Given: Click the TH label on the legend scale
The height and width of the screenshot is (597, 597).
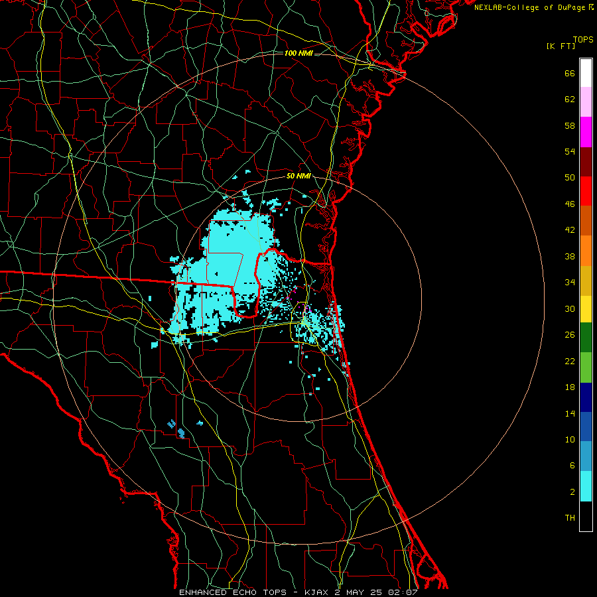Looking at the screenshot, I should (570, 518).
